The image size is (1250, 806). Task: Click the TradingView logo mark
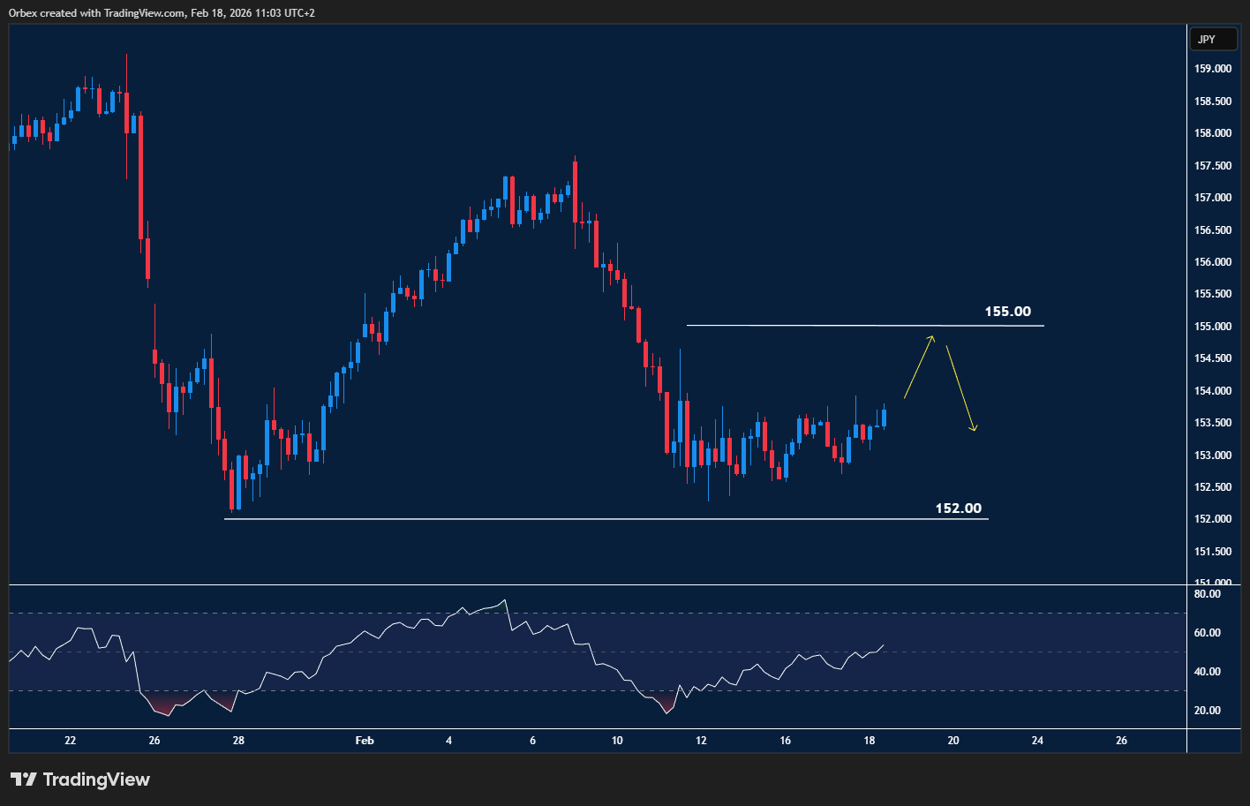(x=26, y=780)
